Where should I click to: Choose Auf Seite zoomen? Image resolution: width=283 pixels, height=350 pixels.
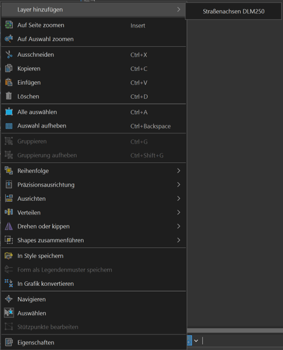(94, 25)
